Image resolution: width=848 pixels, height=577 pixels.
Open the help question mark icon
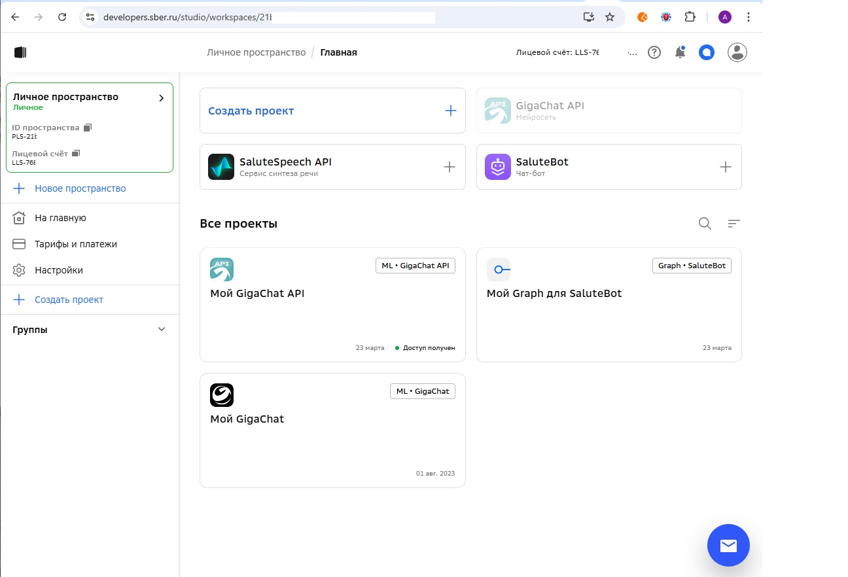(x=654, y=52)
